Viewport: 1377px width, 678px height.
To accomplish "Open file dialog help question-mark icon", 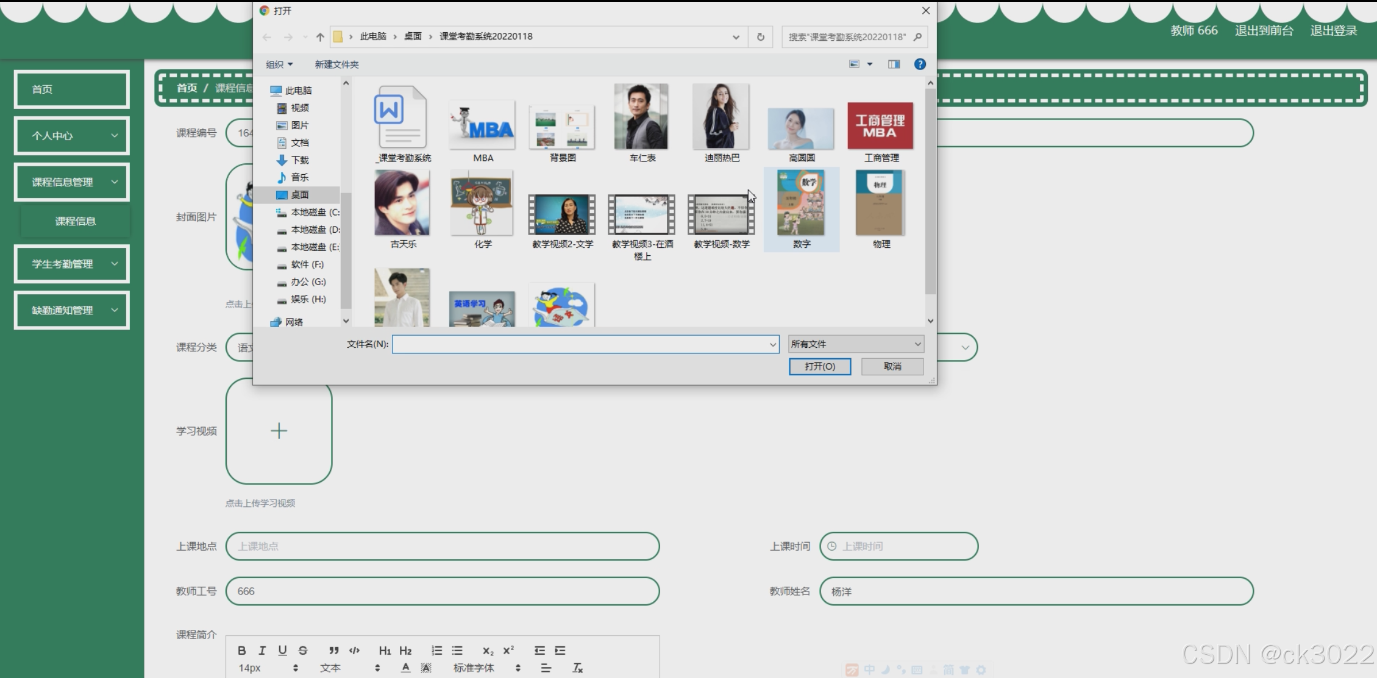I will point(920,64).
